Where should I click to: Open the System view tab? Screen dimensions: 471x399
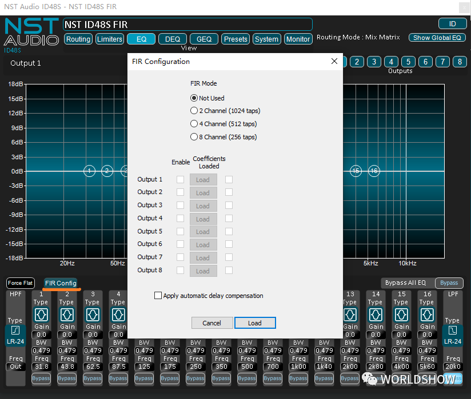[x=267, y=39]
